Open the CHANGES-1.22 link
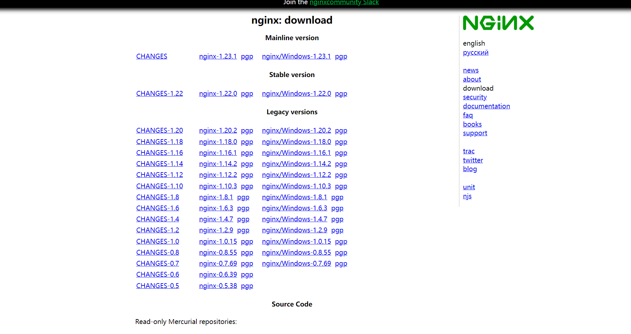The image size is (631, 334). pyautogui.click(x=159, y=94)
